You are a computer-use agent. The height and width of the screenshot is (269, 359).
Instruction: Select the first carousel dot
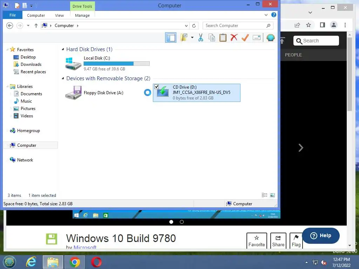click(171, 222)
